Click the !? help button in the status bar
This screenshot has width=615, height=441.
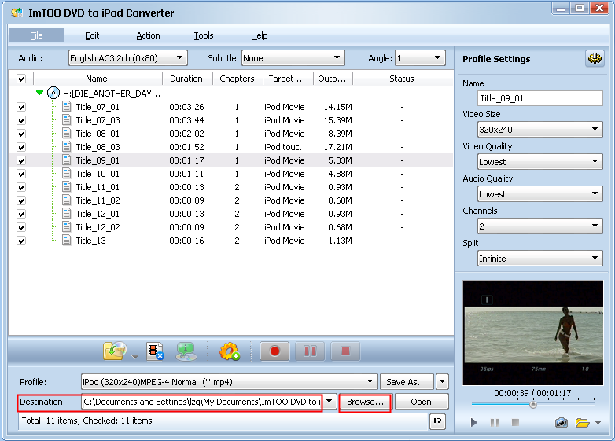(x=437, y=422)
